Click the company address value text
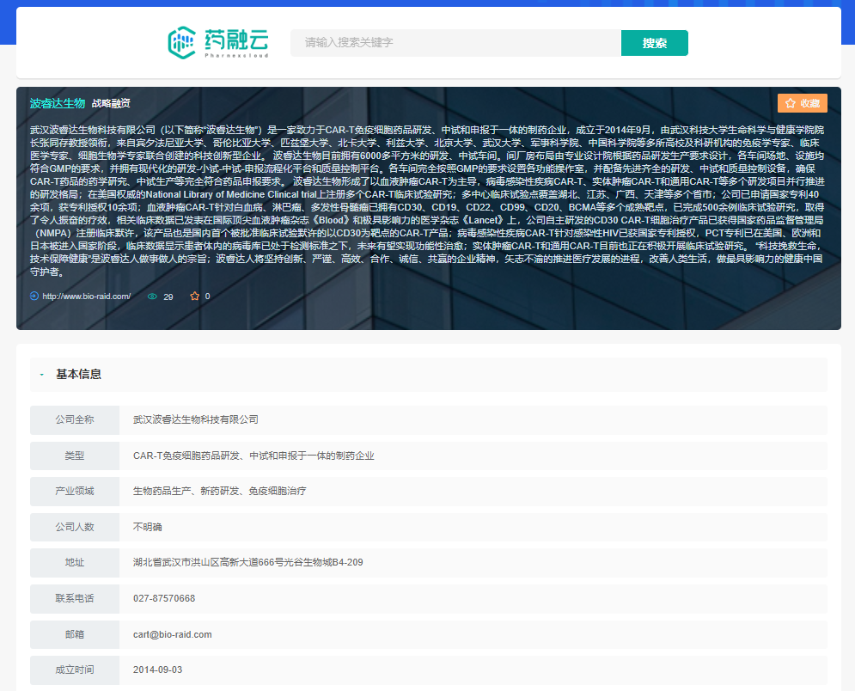This screenshot has width=855, height=691. 247,562
